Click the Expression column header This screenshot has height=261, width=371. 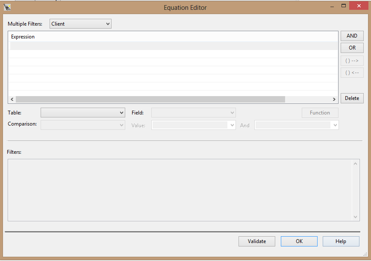tap(23, 37)
